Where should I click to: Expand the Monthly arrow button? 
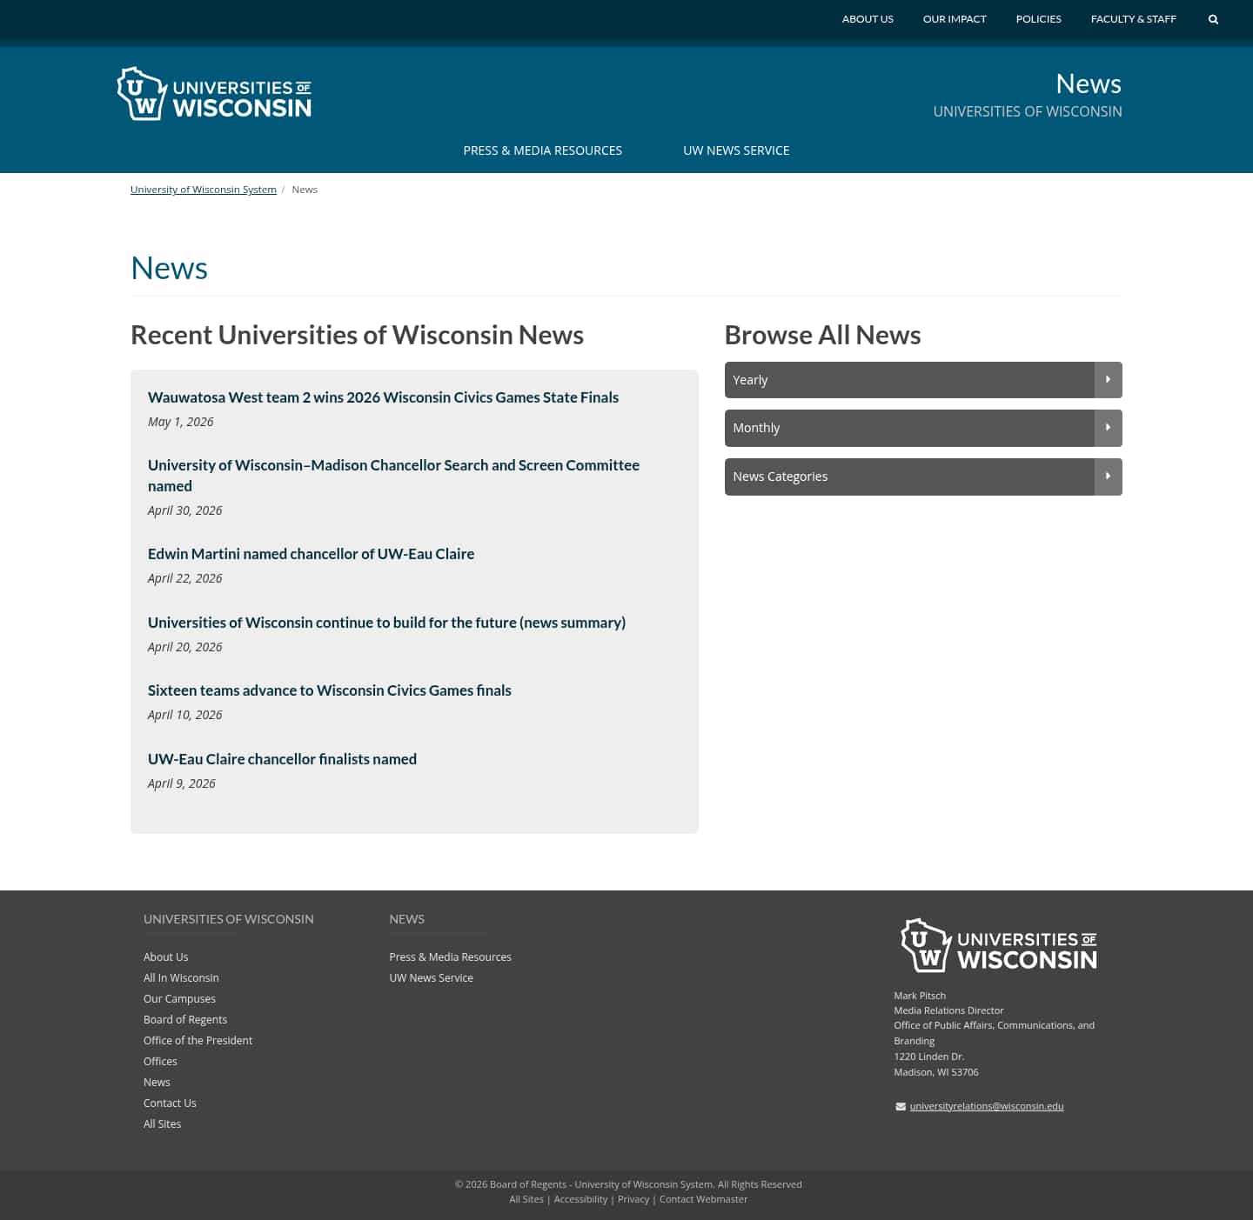1108,428
